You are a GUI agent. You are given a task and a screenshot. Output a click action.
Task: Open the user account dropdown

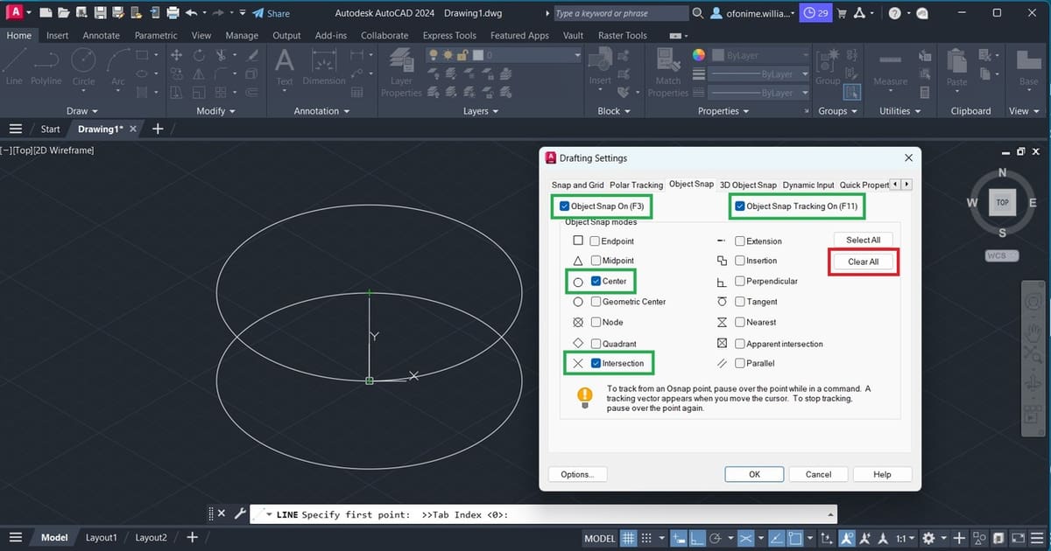(x=753, y=13)
